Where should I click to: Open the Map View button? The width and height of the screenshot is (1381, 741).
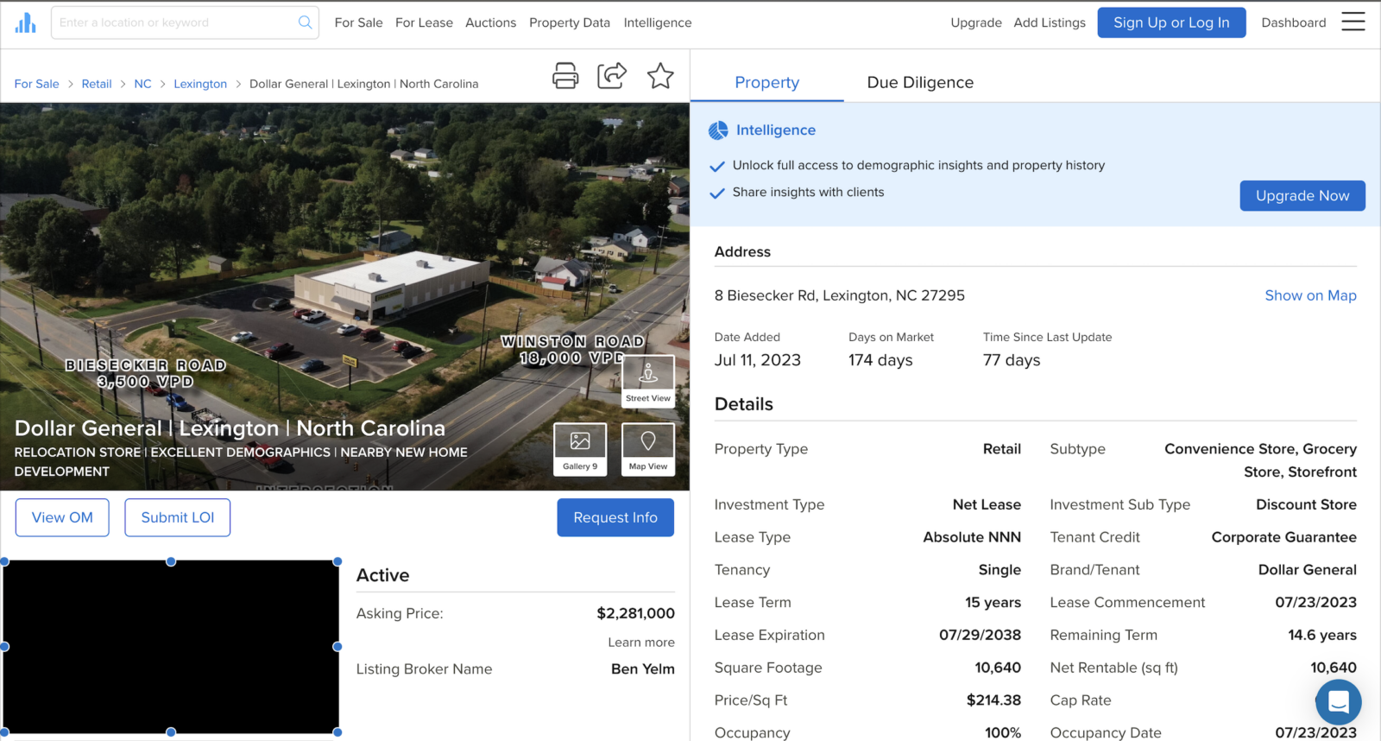pyautogui.click(x=648, y=449)
